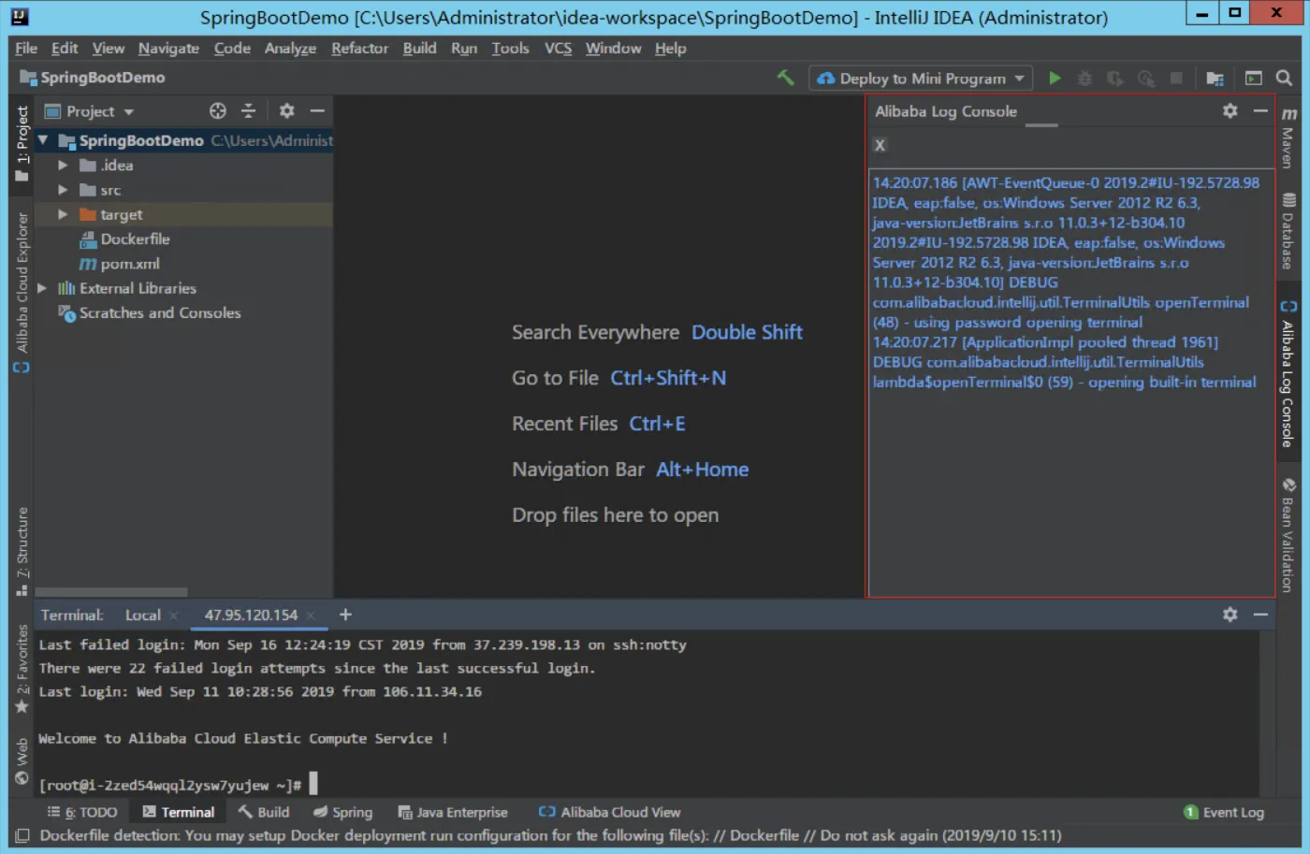1310x854 pixels.
Task: Toggle tool window bars icon in status bar
Action: tap(22, 835)
